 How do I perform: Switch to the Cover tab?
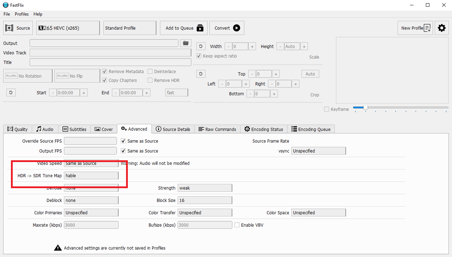coord(104,129)
